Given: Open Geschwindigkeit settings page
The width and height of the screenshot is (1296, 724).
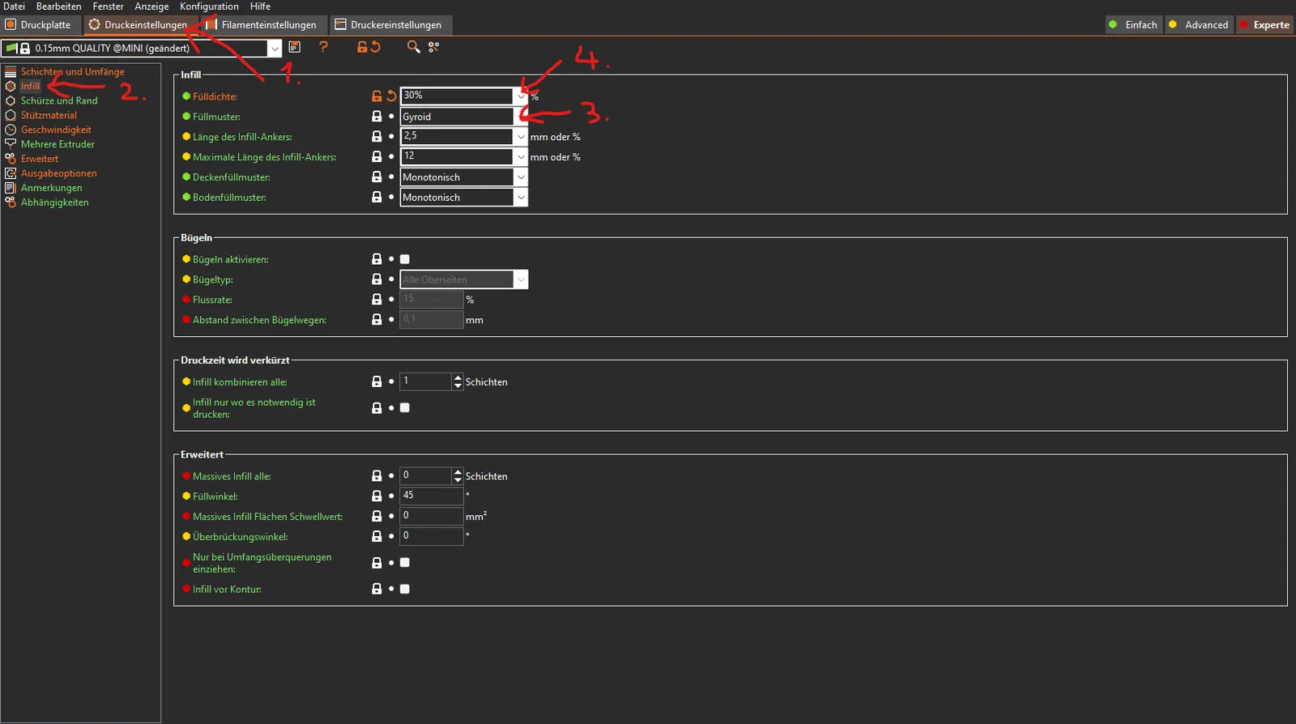Looking at the screenshot, I should [56, 130].
